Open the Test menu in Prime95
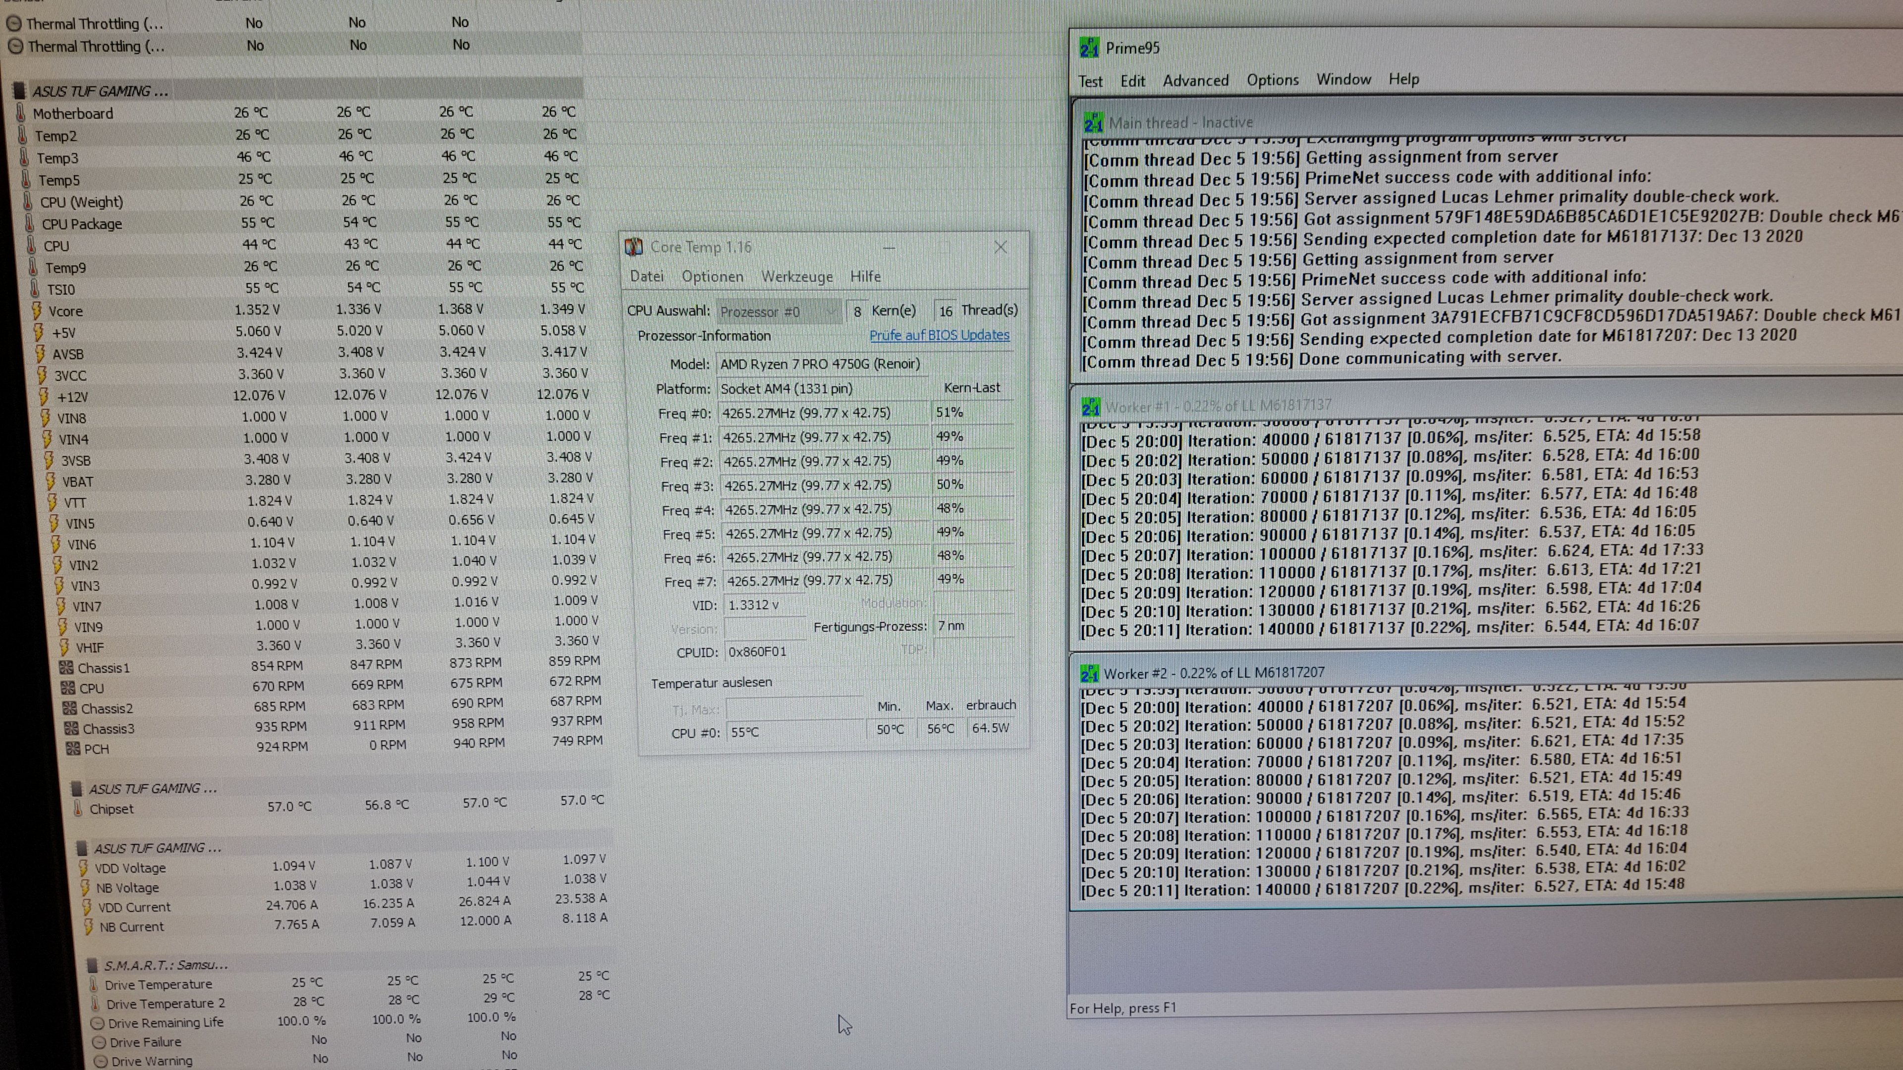 pyautogui.click(x=1090, y=81)
